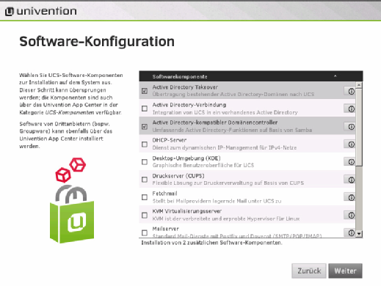View info for Druckserver (CUPS)
The height and width of the screenshot is (286, 381).
tap(350, 180)
